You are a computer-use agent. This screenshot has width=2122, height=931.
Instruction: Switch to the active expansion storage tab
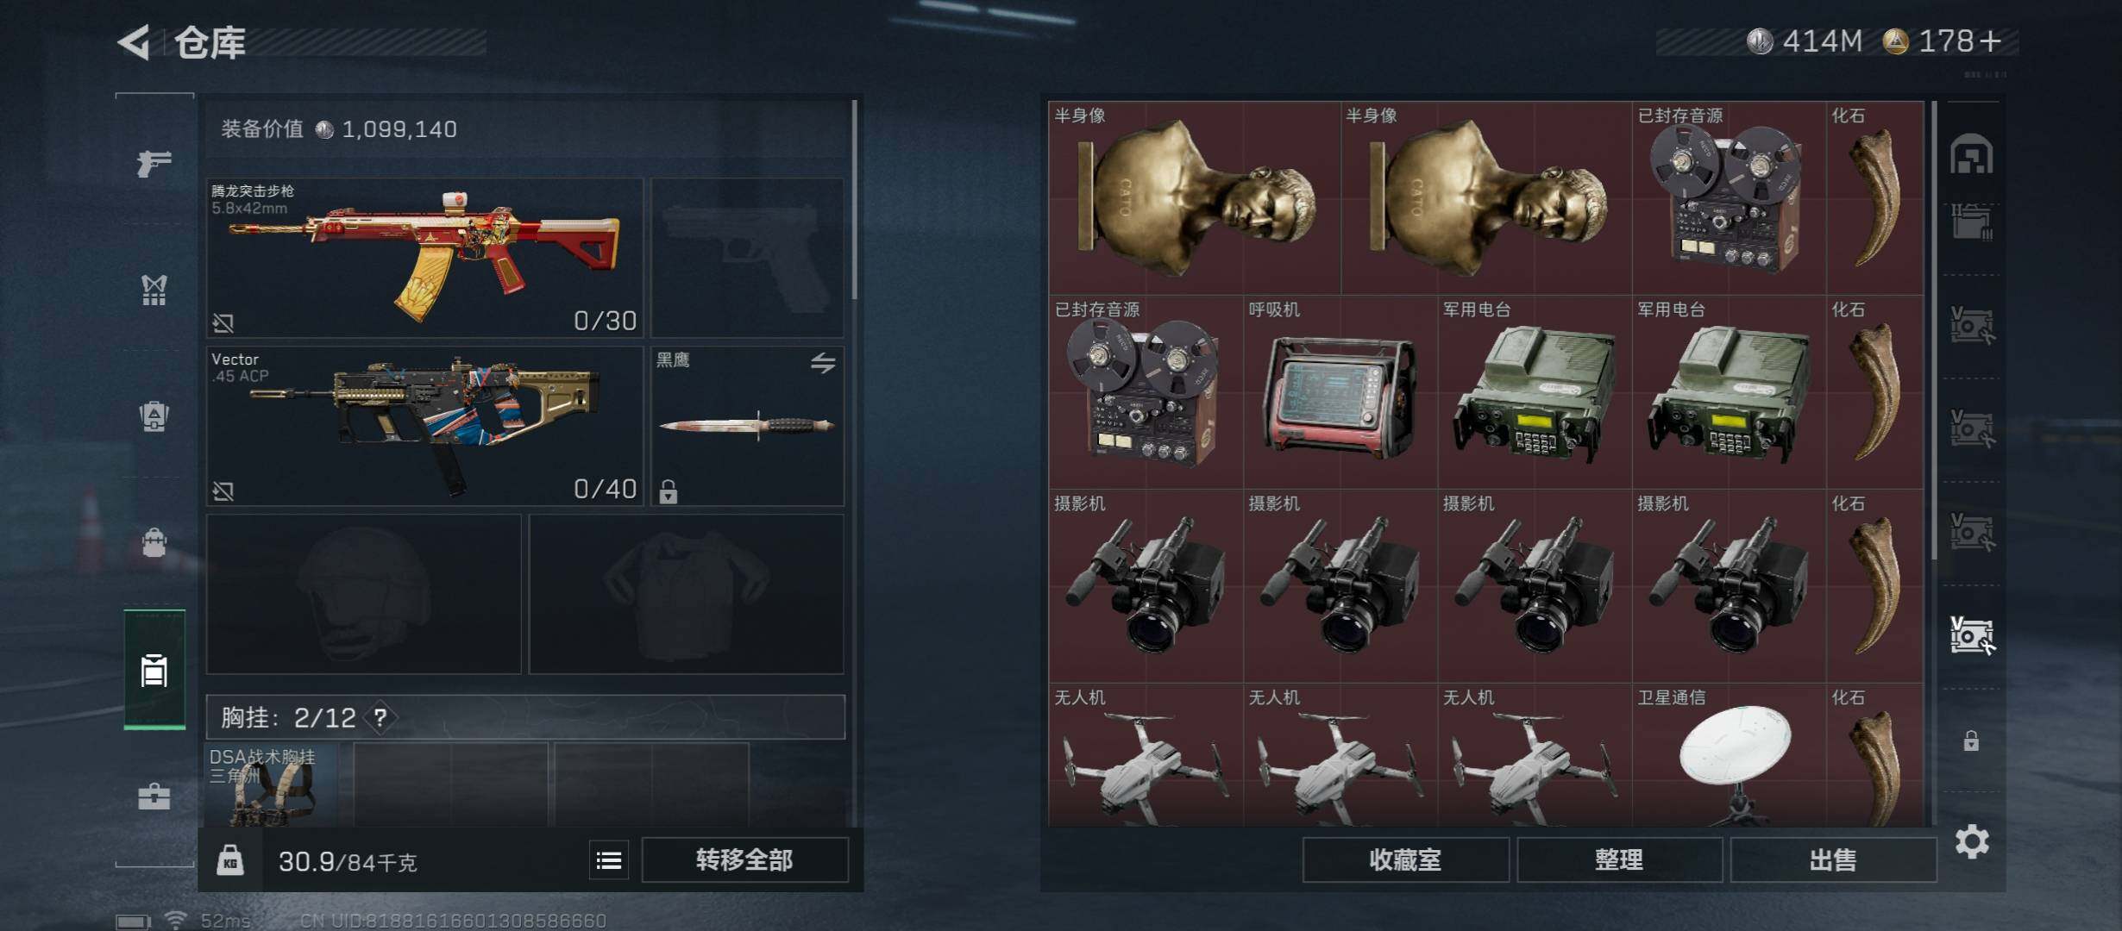[x=1972, y=636]
